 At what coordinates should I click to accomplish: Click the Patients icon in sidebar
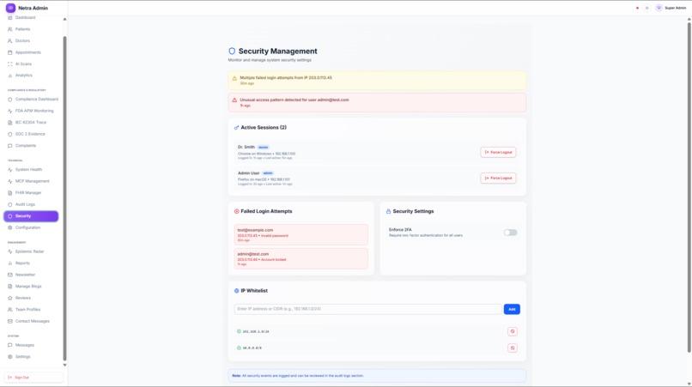(9, 29)
